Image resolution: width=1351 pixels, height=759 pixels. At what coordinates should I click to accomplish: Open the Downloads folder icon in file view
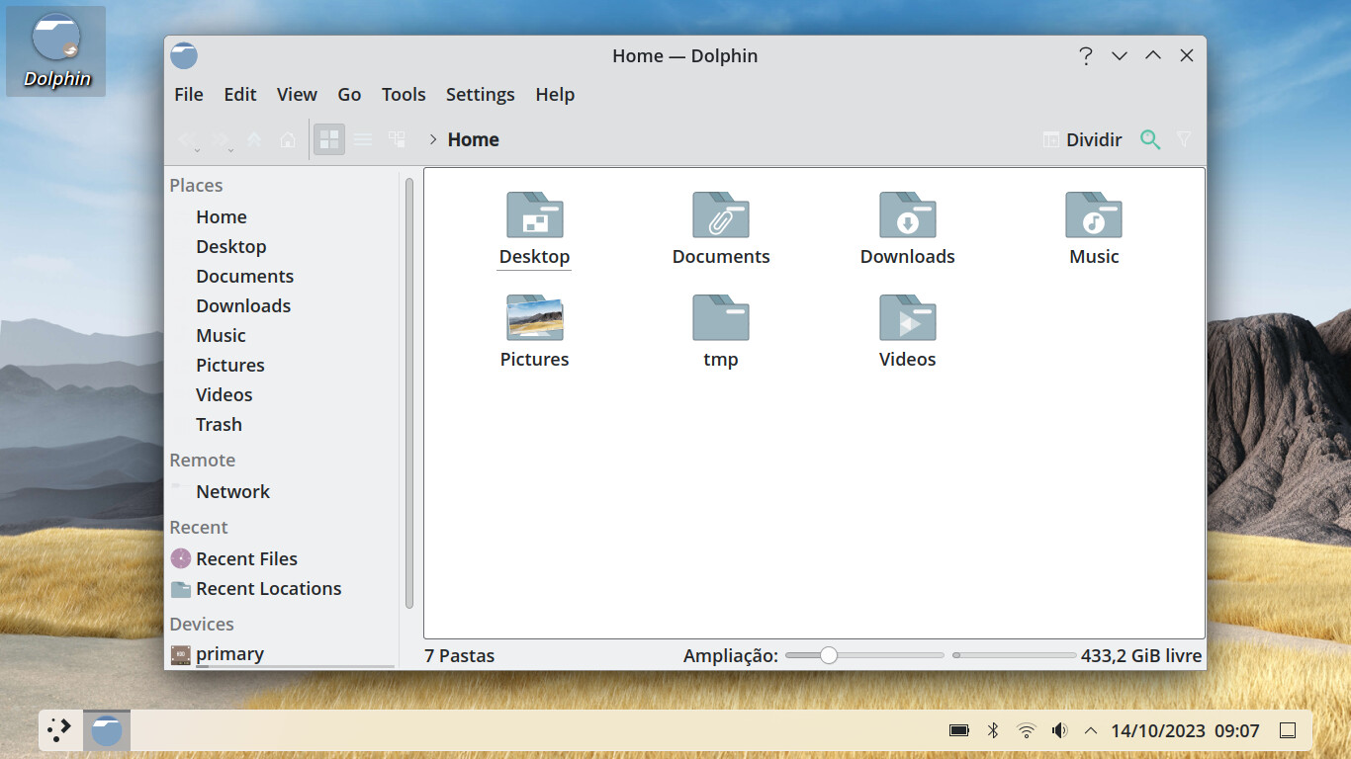pos(907,215)
